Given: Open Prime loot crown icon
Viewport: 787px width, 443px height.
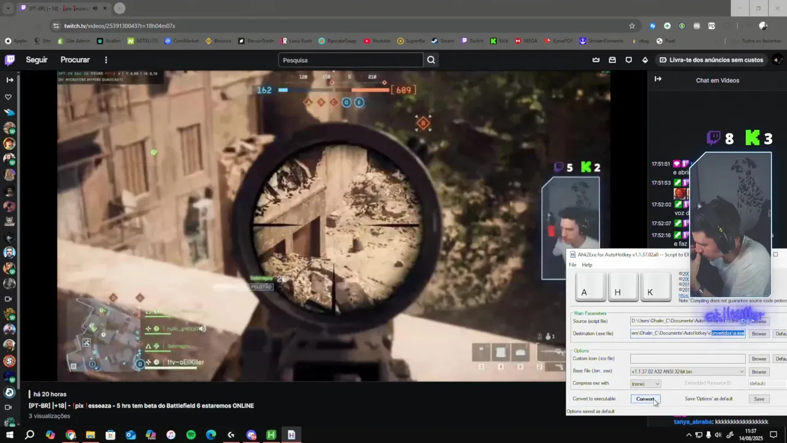Looking at the screenshot, I should coord(596,60).
